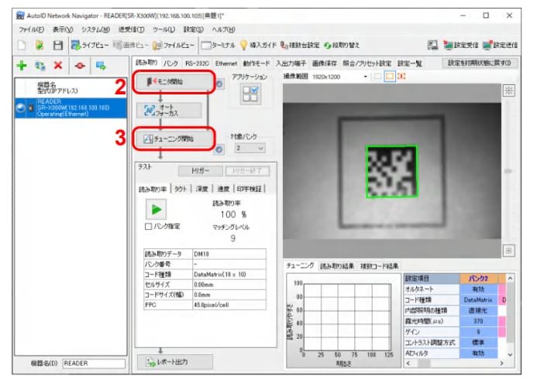
Task: Click レポート出力 button
Action: 174,362
